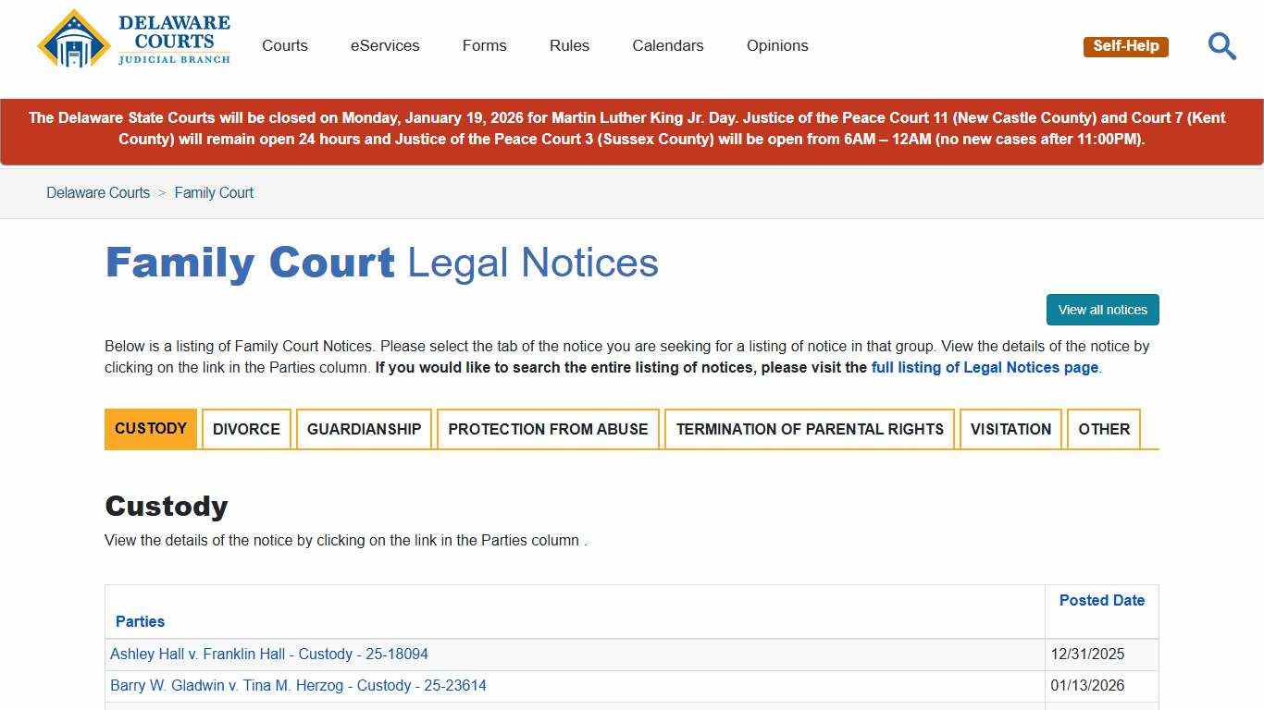Open the Rules menu
Viewport: 1264px width, 710px height.
568,45
